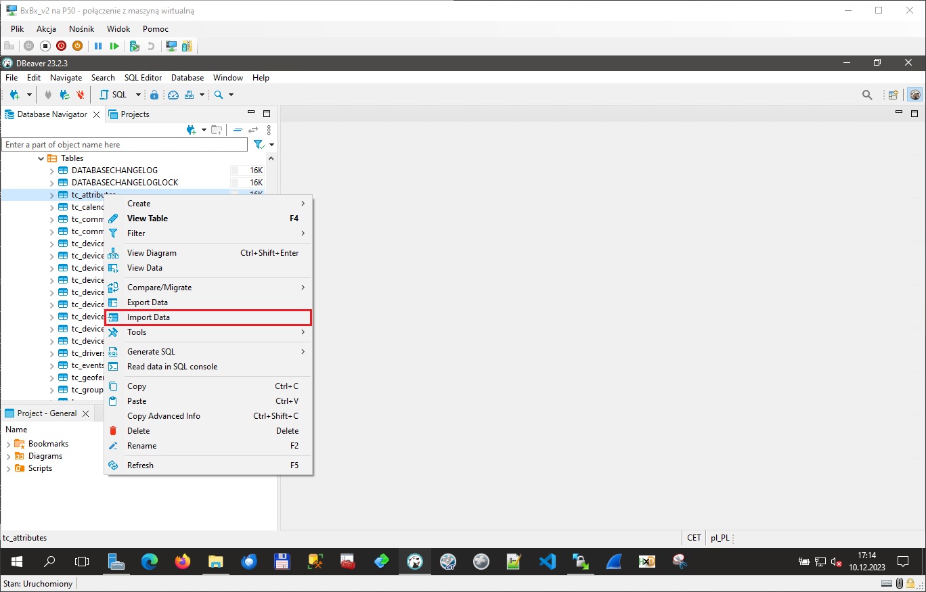Click the New Database Connection plug icon
The height and width of the screenshot is (592, 926).
(x=15, y=95)
